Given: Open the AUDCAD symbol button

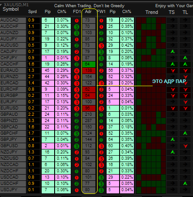Looking at the screenshot, I should 13,20.
